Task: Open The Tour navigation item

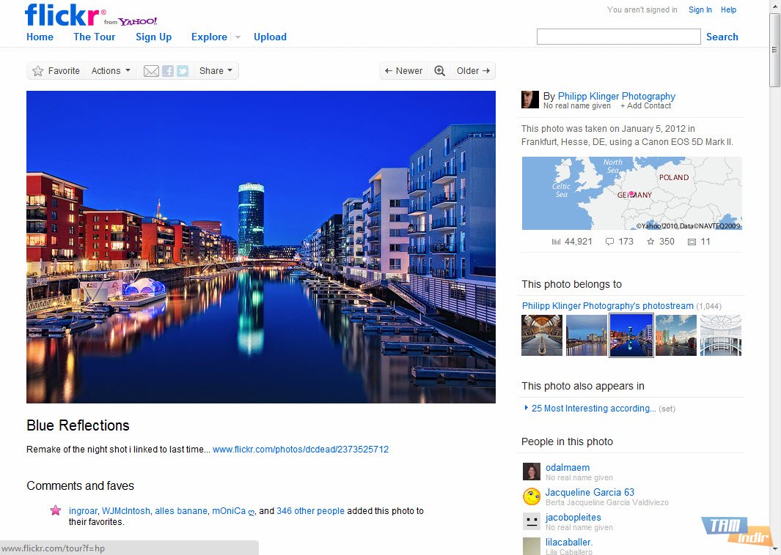Action: pyautogui.click(x=94, y=37)
